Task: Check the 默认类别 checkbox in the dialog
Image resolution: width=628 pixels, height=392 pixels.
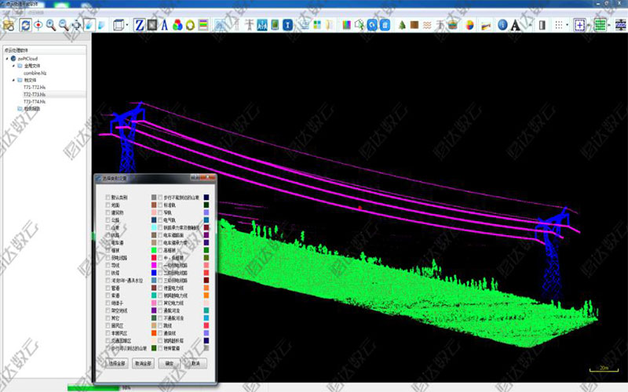Action: [x=108, y=197]
